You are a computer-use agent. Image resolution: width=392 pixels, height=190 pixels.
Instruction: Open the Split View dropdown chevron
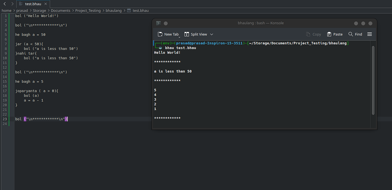212,34
